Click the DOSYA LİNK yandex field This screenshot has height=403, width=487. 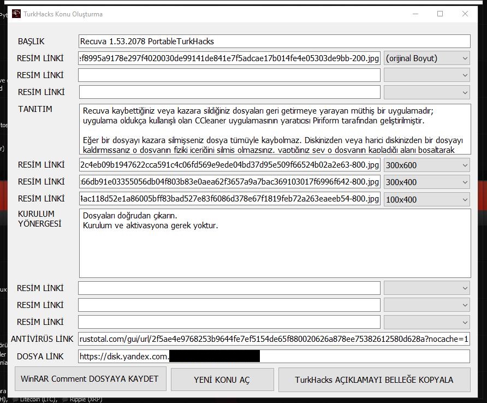pyautogui.click(x=274, y=357)
